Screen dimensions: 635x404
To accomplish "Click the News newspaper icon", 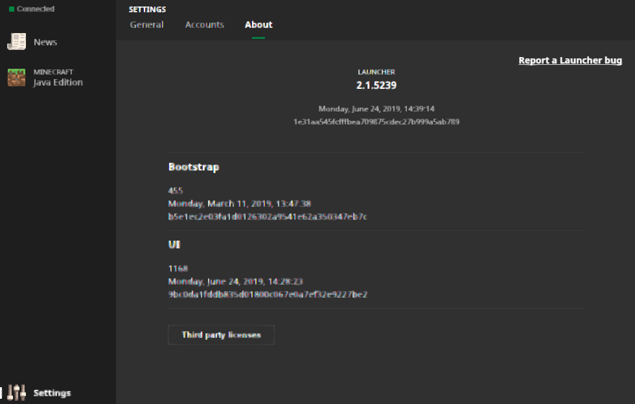I will [16, 42].
